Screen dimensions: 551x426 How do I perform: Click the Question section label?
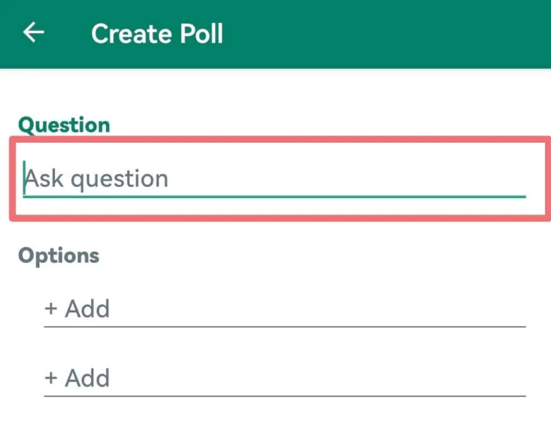click(64, 125)
